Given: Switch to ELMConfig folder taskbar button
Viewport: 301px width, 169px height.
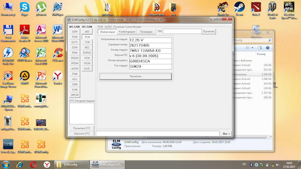Looking at the screenshot, I should point(71,165).
